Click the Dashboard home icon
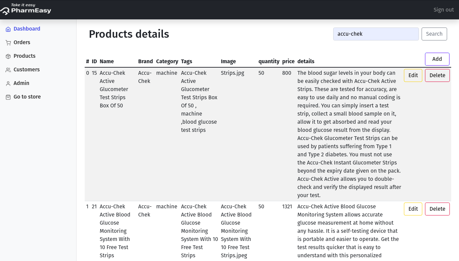 point(8,29)
